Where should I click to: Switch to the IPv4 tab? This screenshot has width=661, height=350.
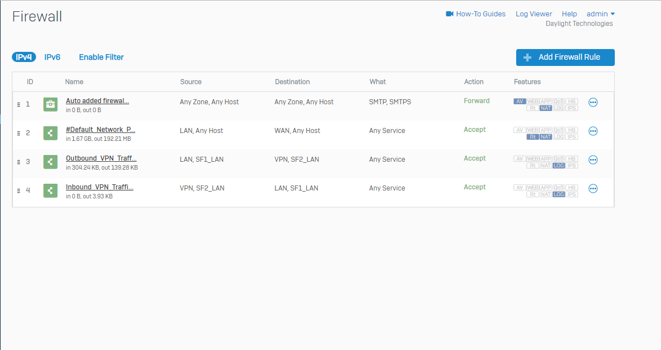pos(24,57)
